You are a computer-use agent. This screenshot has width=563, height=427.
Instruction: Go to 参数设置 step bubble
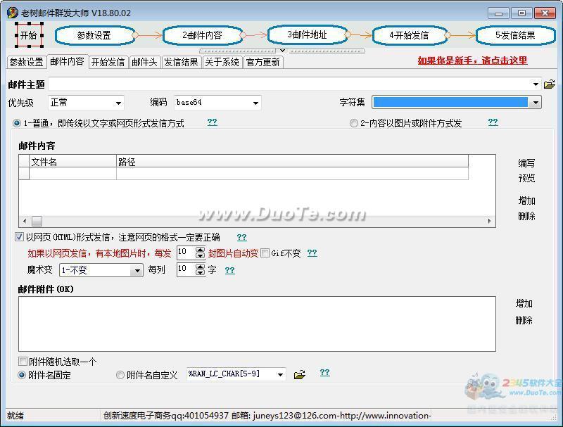pyautogui.click(x=95, y=35)
